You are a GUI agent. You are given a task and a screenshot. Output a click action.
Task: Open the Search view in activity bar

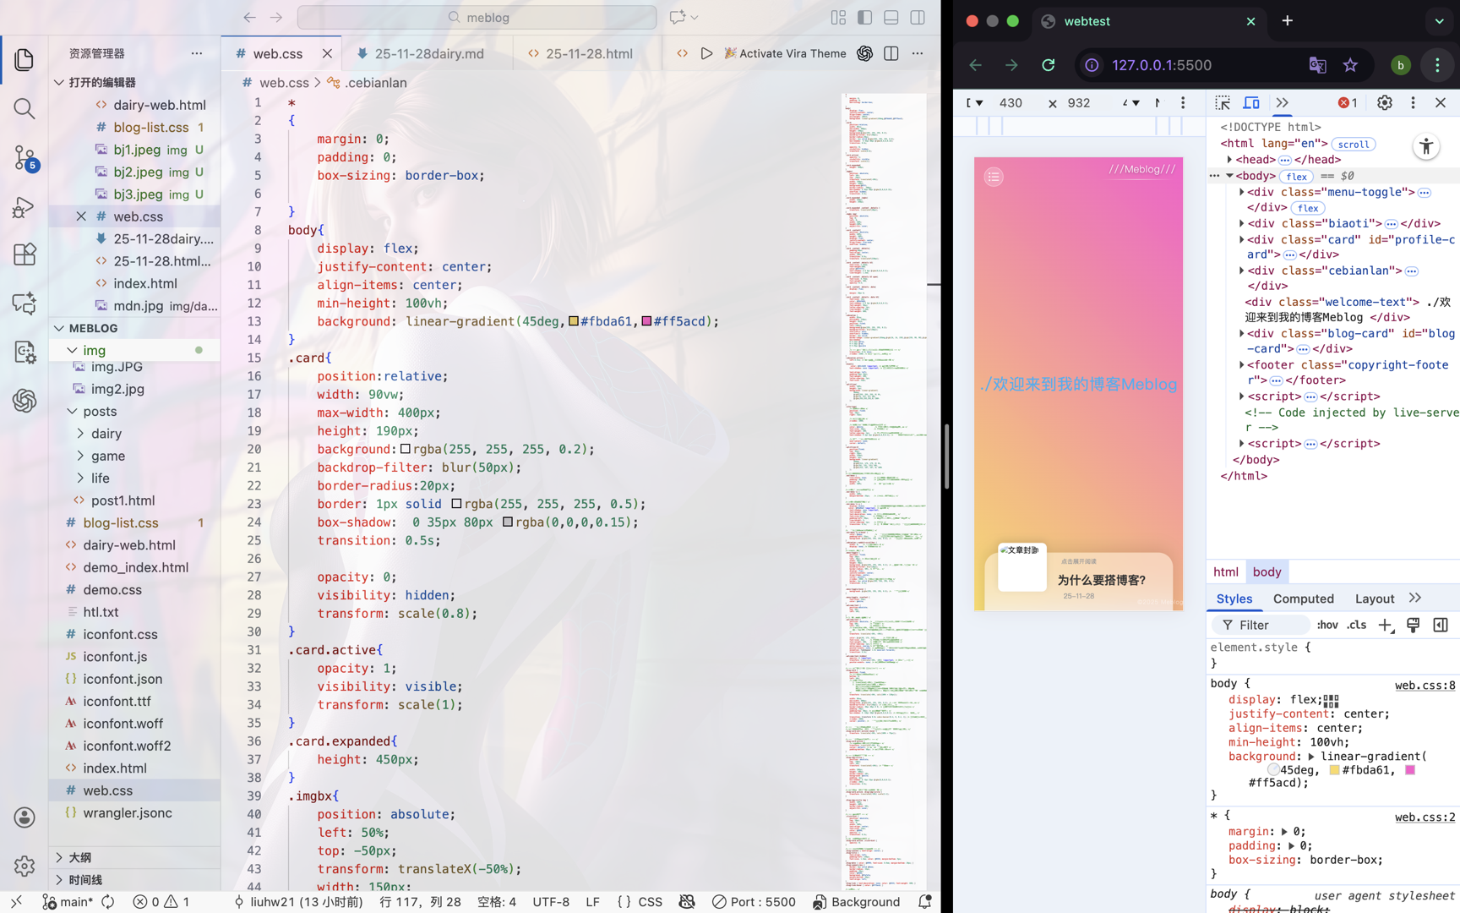tap(24, 109)
